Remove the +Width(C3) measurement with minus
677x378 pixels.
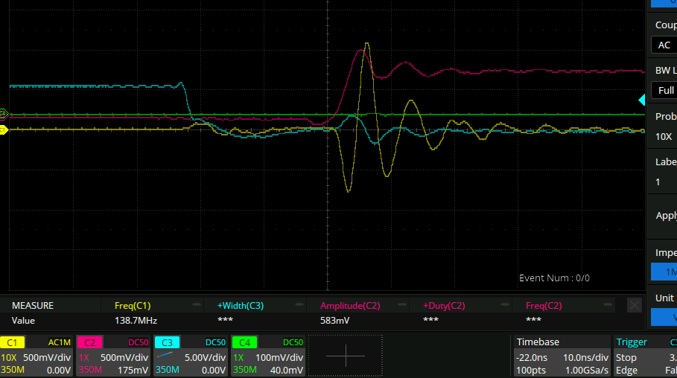[299, 305]
